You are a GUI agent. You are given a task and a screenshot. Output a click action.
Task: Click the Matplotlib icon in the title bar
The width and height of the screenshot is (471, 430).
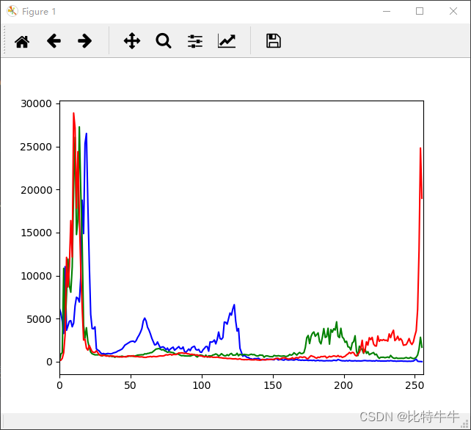click(x=12, y=11)
